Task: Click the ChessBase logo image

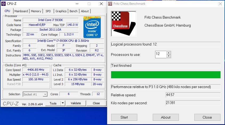Action: tap(123, 24)
